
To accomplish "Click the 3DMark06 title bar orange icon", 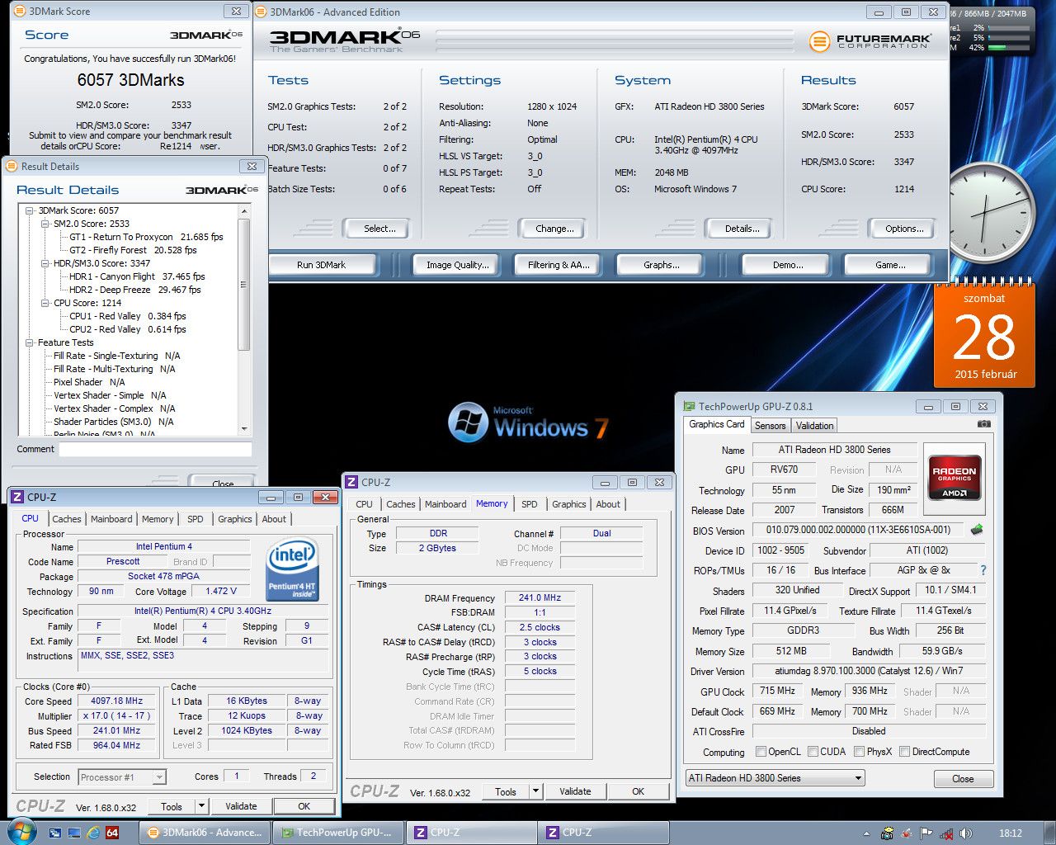I will [x=262, y=12].
